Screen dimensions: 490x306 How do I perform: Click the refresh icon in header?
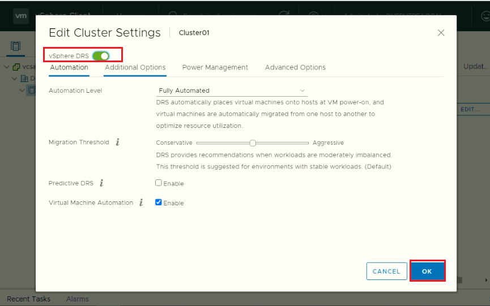[x=284, y=13]
